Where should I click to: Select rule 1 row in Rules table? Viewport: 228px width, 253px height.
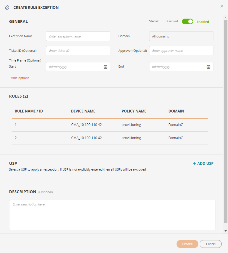(x=110, y=125)
